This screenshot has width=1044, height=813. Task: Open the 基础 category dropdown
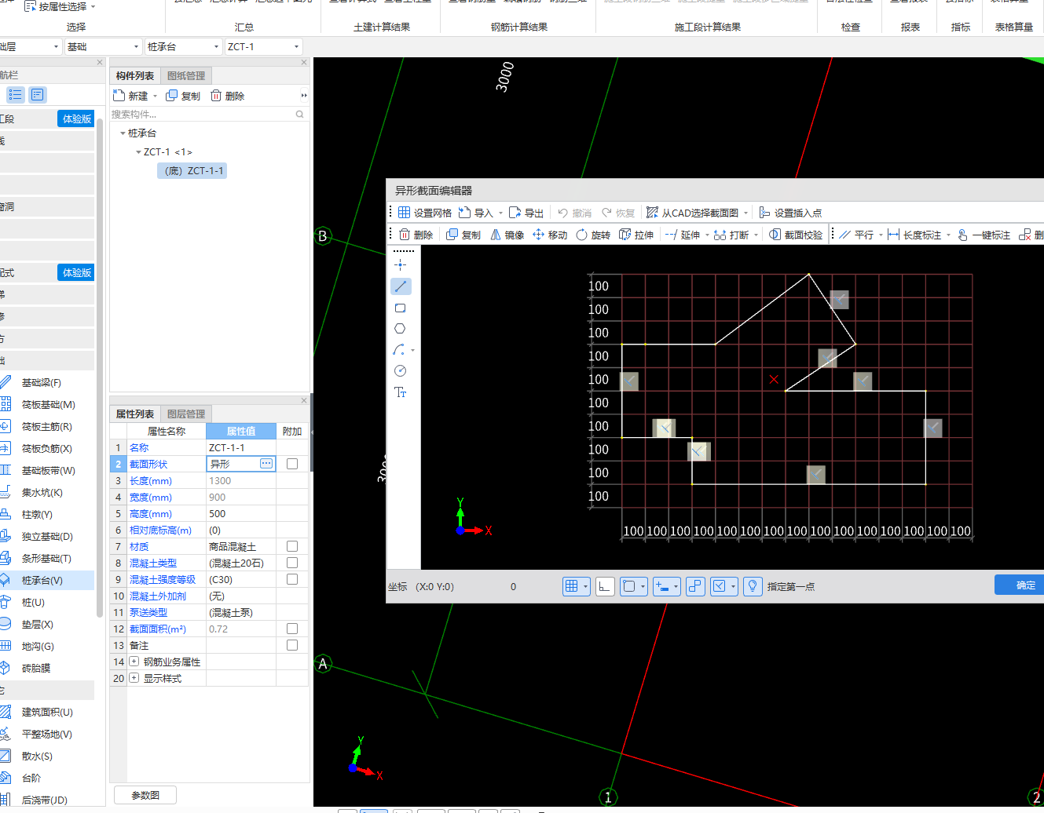[103, 47]
